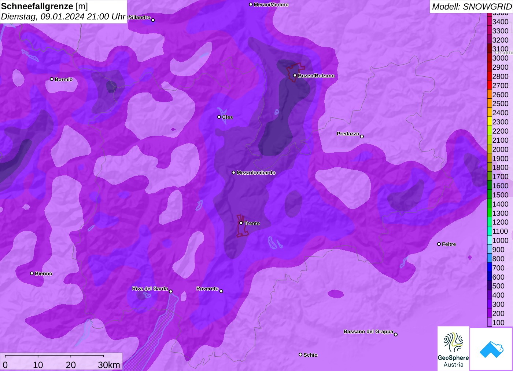Click the 10 scale bar label
This screenshot has height=371, width=513.
(38, 365)
